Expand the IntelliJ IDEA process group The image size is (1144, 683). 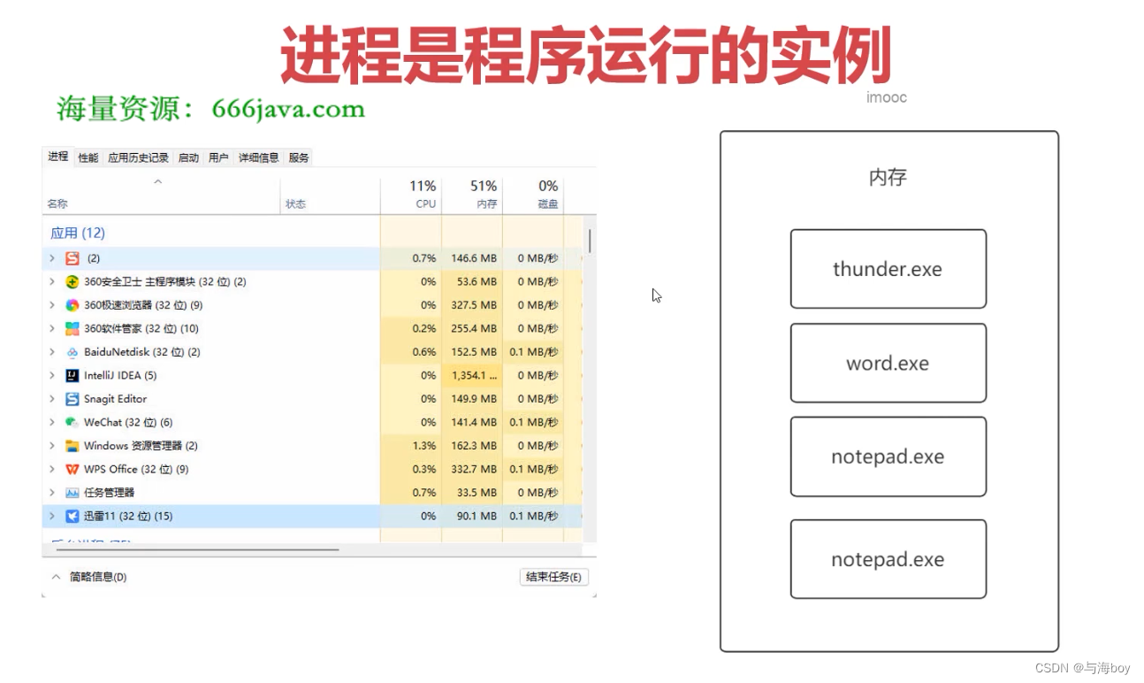click(52, 376)
